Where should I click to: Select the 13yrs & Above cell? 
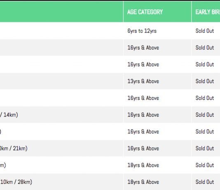(x=143, y=81)
